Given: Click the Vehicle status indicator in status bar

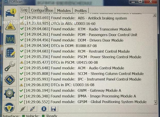Looking at the screenshot, I should (x=43, y=116).
